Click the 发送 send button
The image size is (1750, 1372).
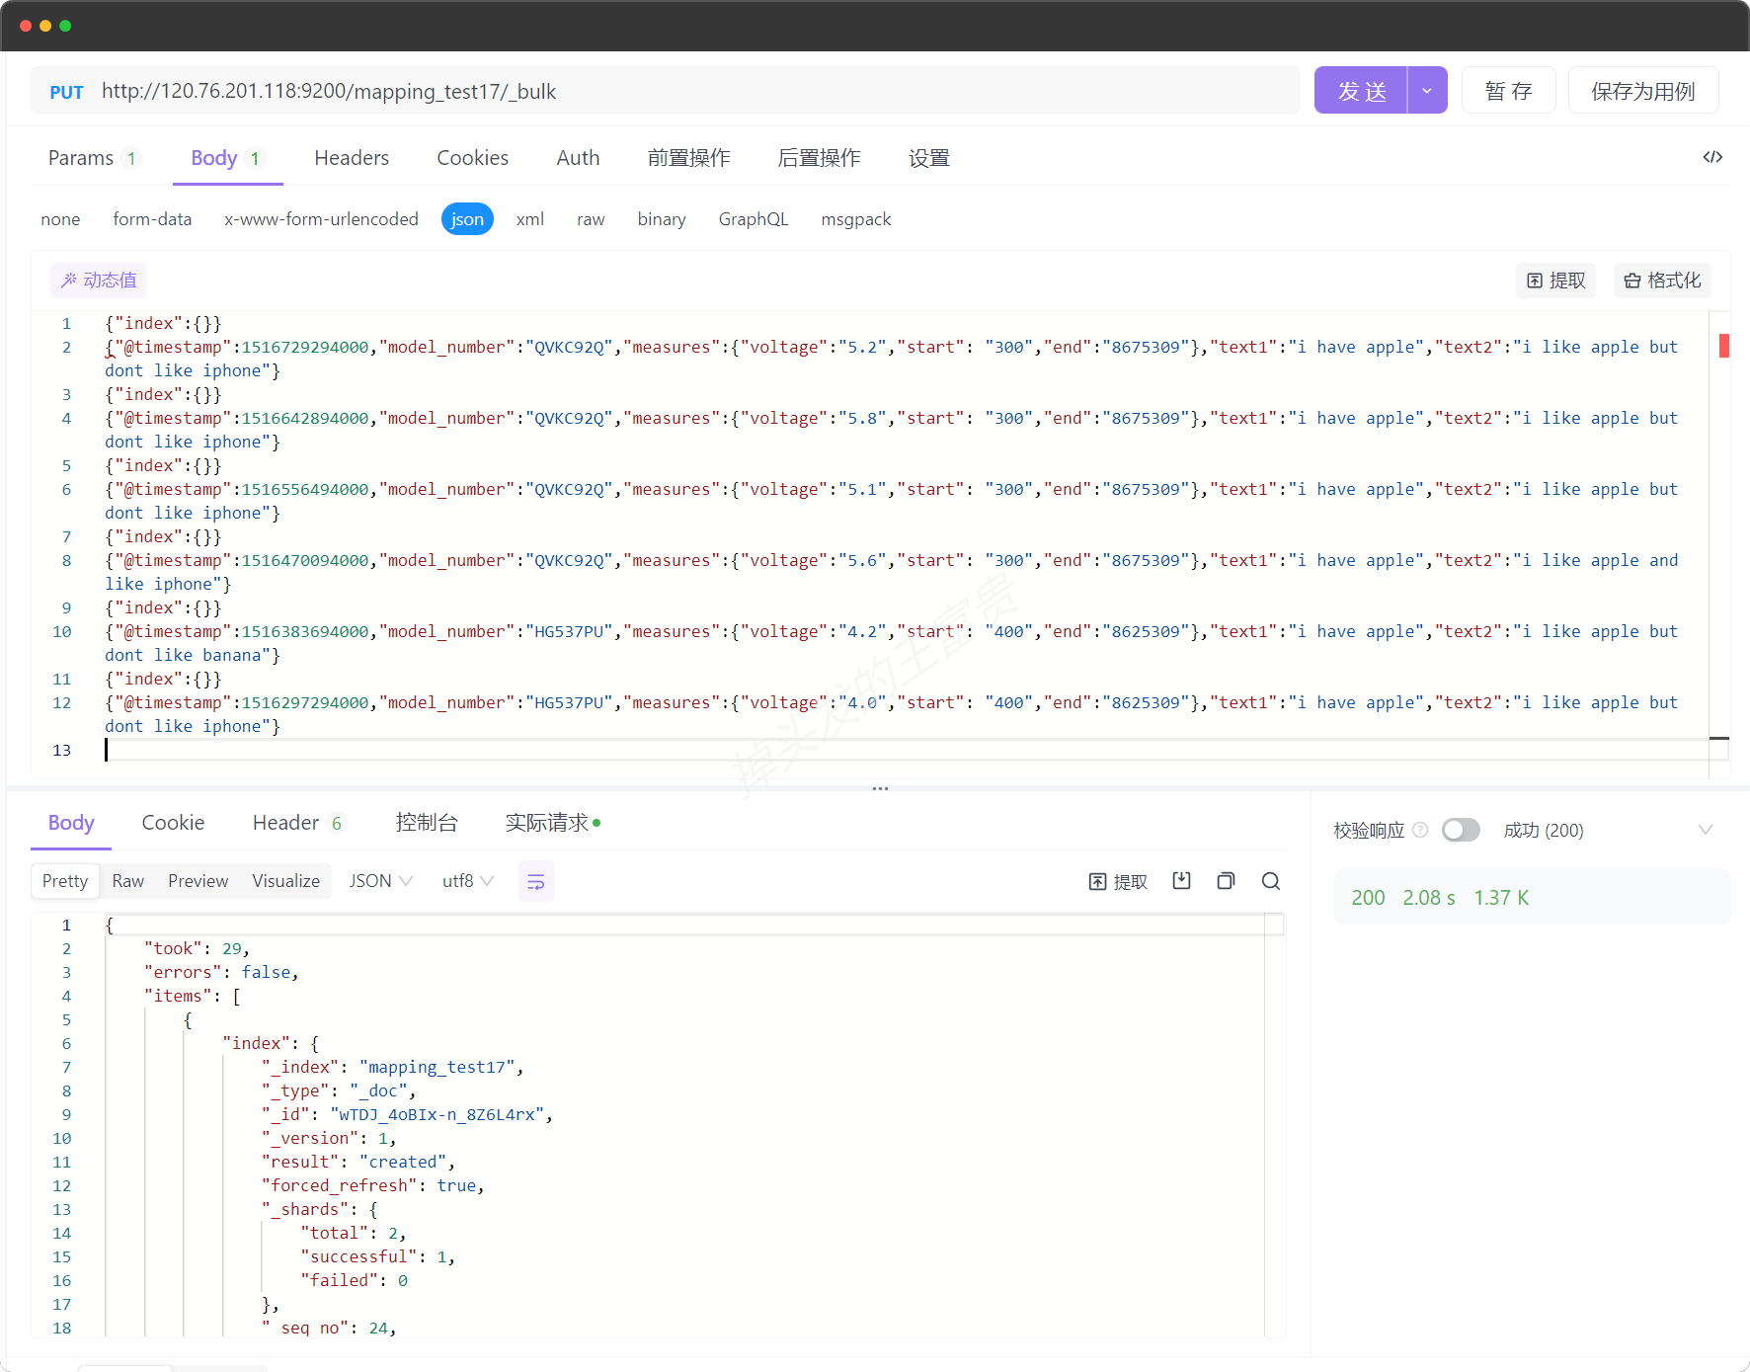[x=1361, y=90]
